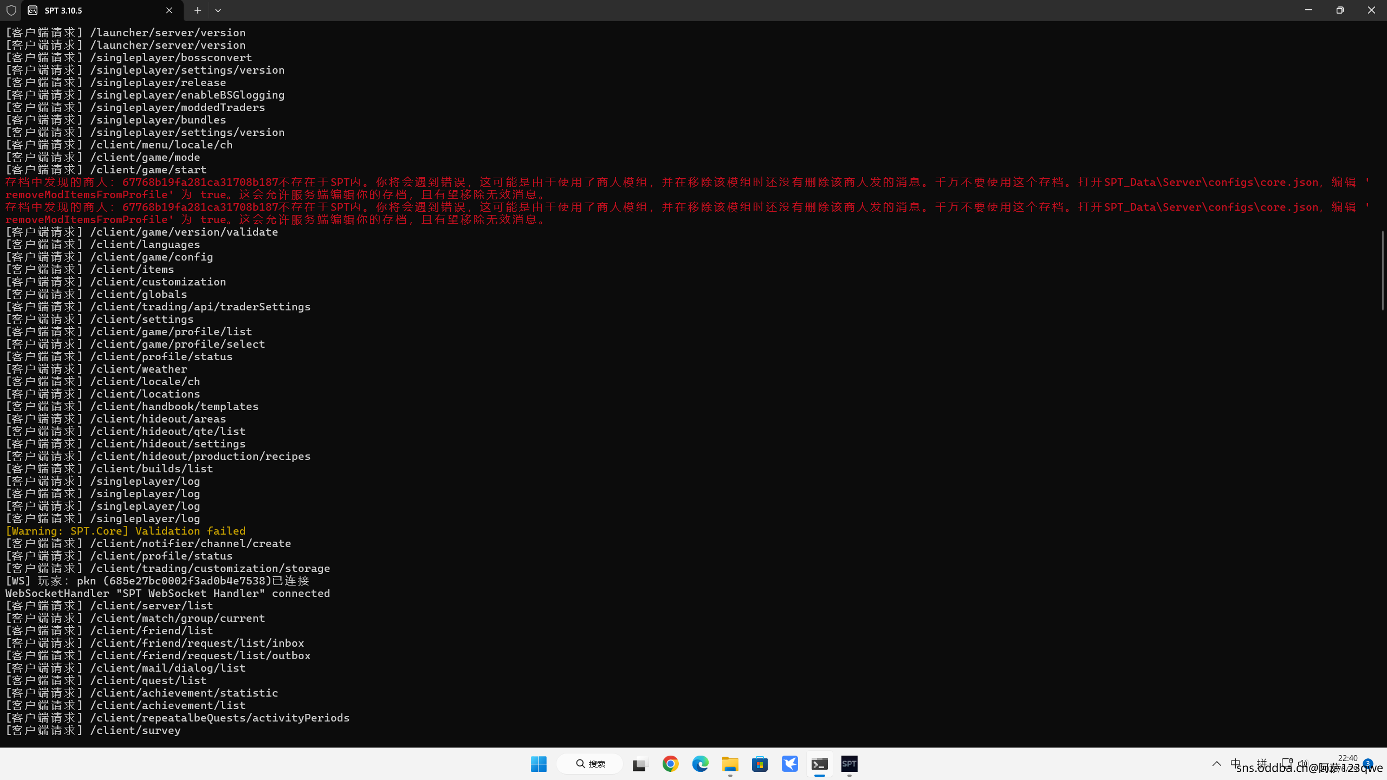Launch Microsoft Edge from taskbar
The height and width of the screenshot is (780, 1387).
point(700,764)
